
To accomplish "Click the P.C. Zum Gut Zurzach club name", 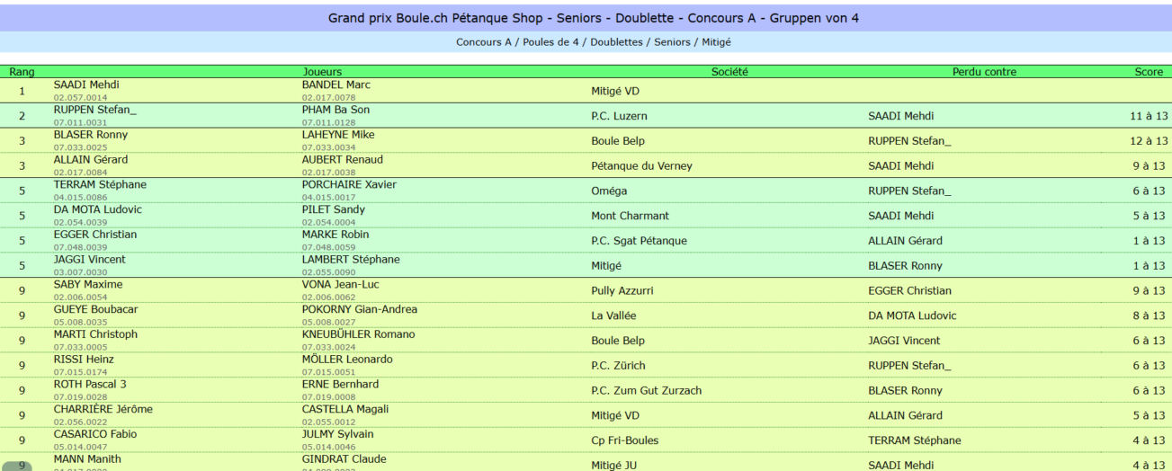I will 646,391.
